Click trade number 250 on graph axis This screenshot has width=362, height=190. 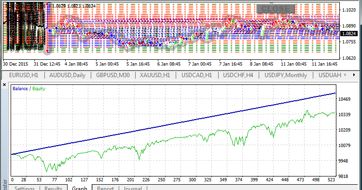pos(161,179)
